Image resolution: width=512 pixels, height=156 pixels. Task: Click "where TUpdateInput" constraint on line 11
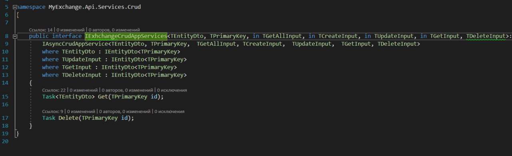click(x=114, y=59)
